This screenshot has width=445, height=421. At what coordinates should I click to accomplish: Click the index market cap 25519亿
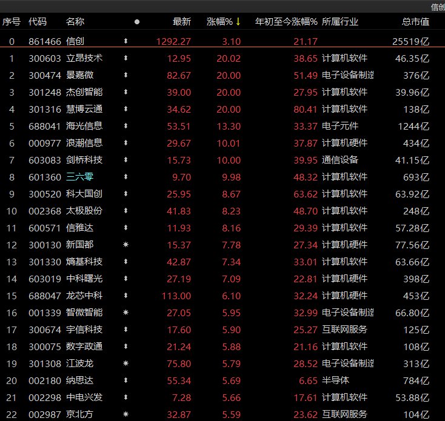(410, 42)
